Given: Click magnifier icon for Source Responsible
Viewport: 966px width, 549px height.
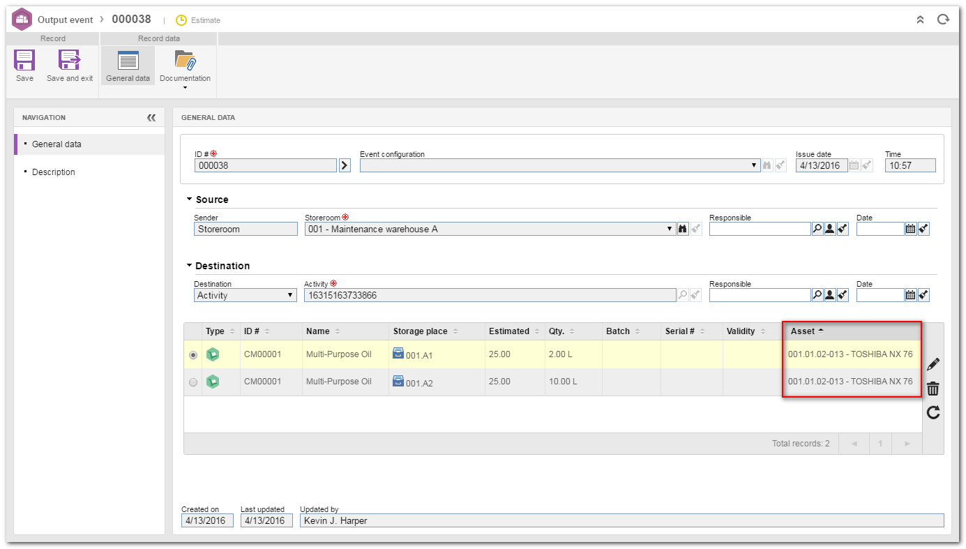Looking at the screenshot, I should pyautogui.click(x=817, y=229).
